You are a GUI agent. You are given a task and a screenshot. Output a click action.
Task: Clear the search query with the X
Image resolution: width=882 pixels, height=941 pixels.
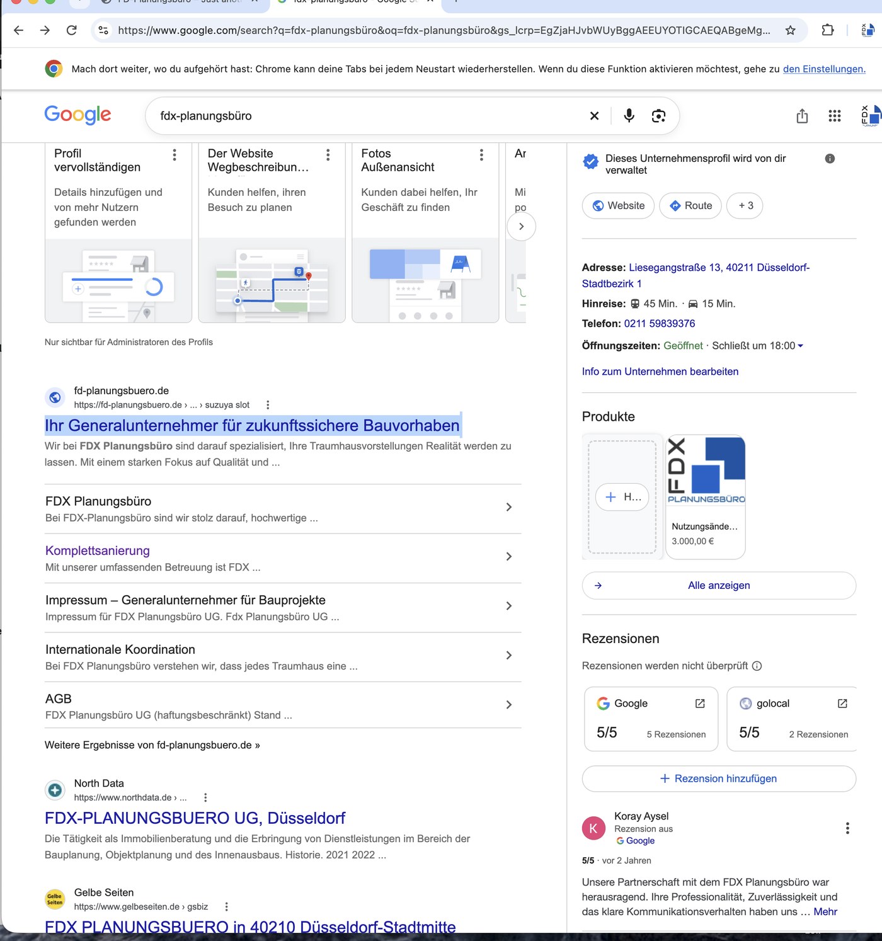tap(594, 116)
